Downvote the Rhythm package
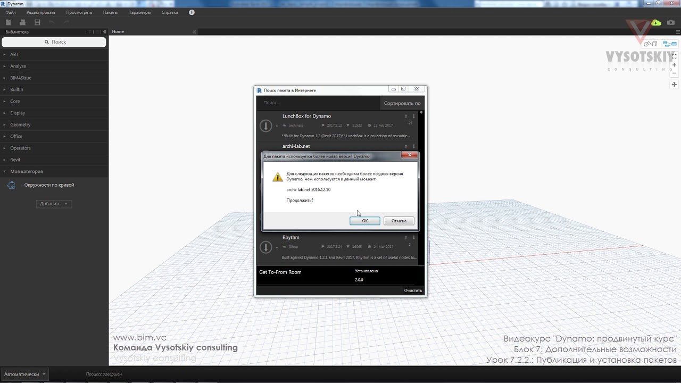Viewport: 681px width, 383px height. coord(413,237)
